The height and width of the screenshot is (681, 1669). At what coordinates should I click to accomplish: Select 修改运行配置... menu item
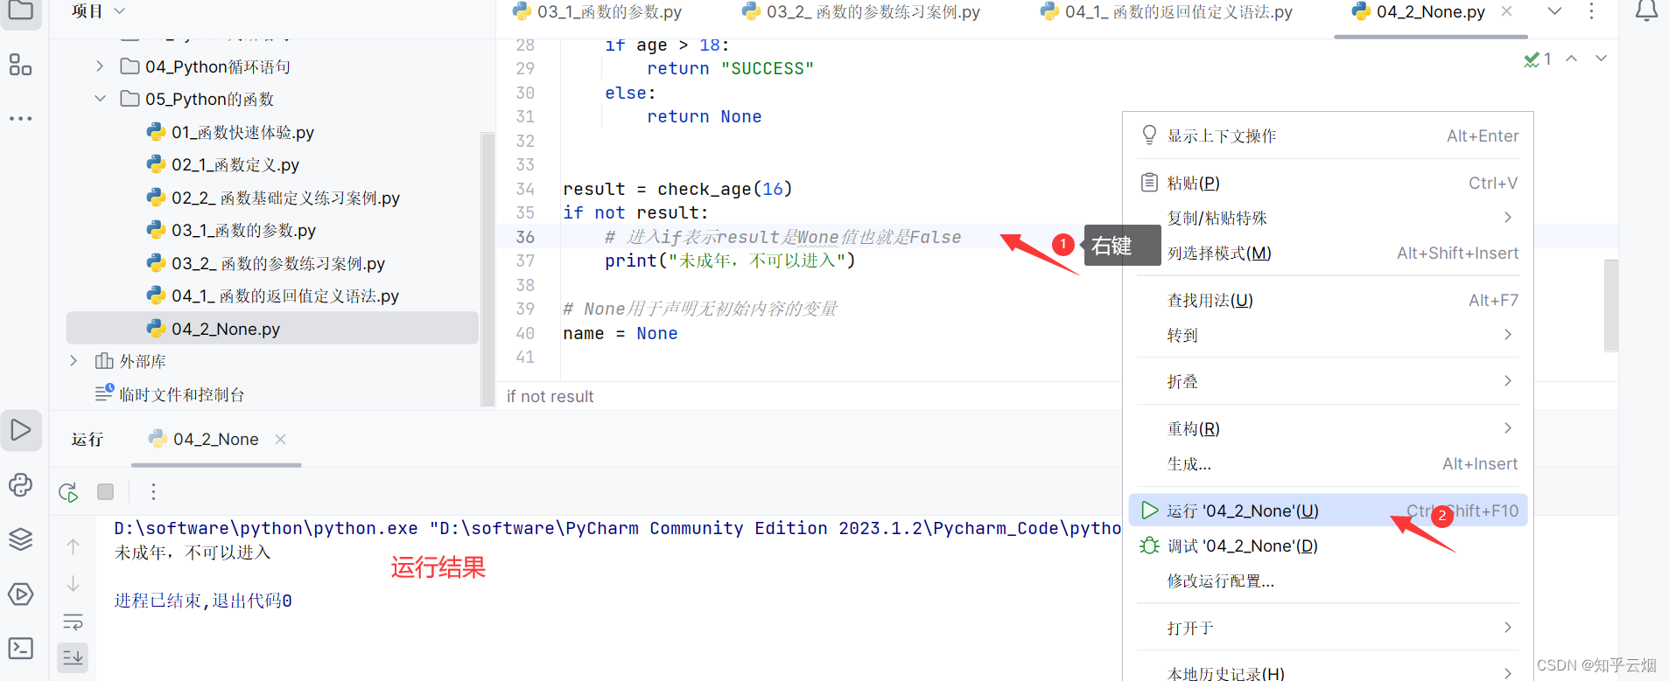click(x=1328, y=580)
